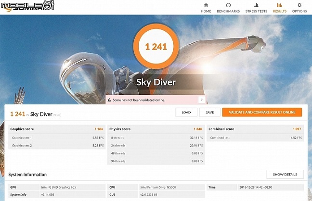Click the GPU label cell

[x=24, y=187]
